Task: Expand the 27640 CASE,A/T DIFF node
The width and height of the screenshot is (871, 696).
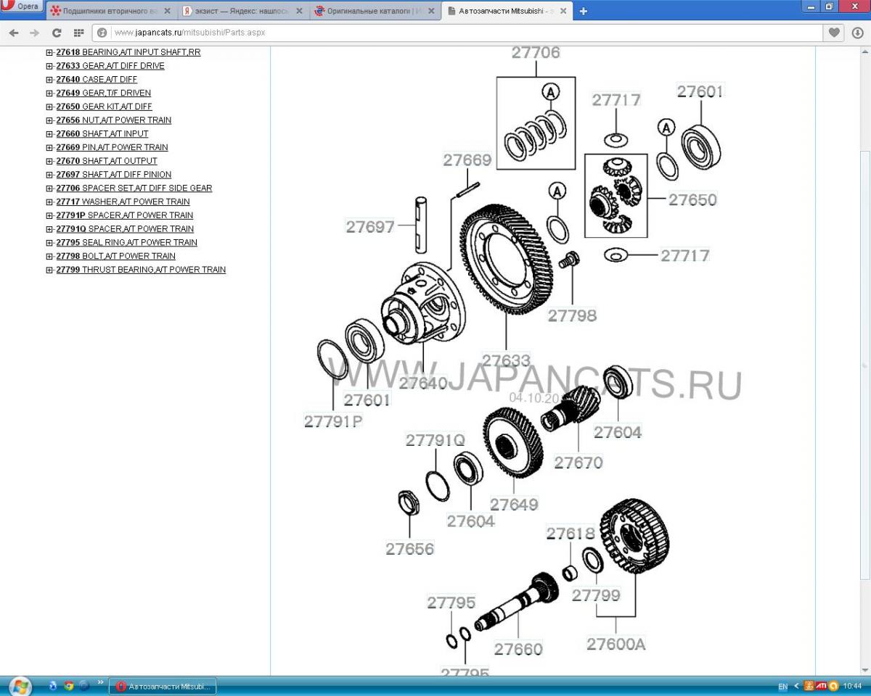Action: click(x=49, y=80)
